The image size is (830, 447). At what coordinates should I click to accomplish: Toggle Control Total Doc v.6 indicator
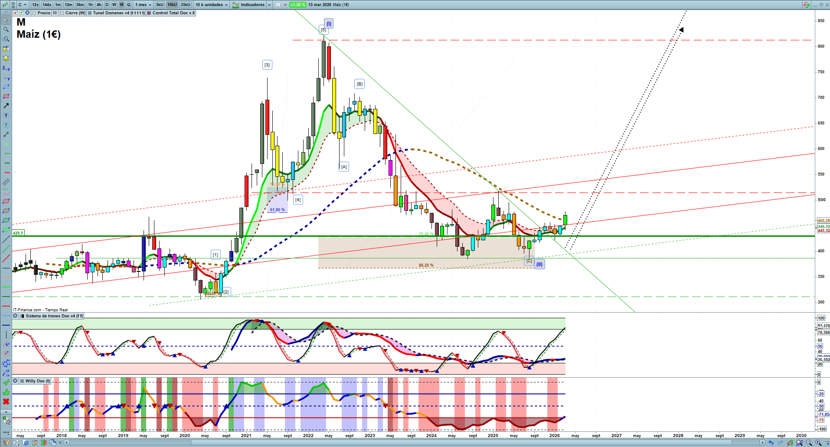pyautogui.click(x=149, y=13)
